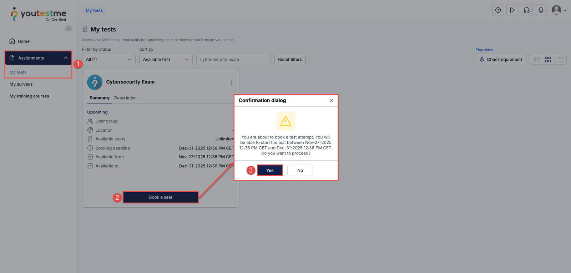571x273 pixels.
Task: Open Cybersecurity Exam three-dot options menu
Action: [x=231, y=83]
